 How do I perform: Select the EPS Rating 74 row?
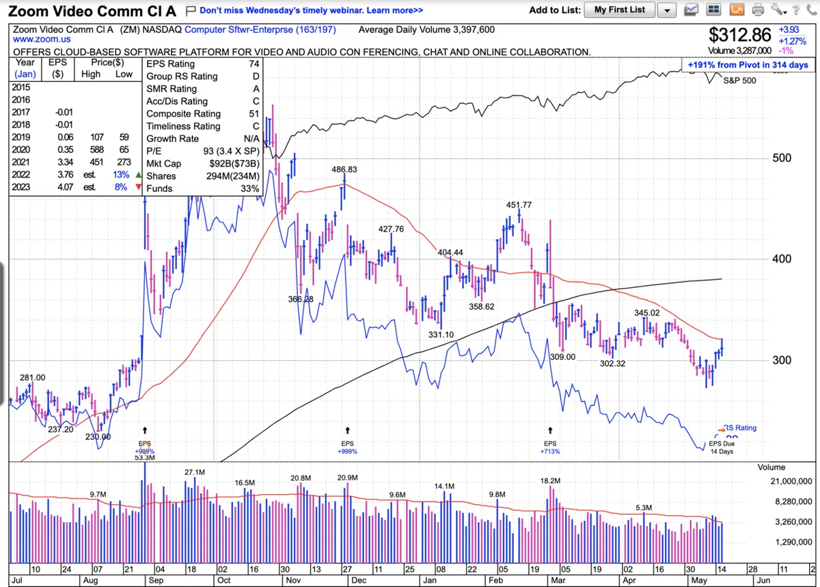tap(203, 64)
